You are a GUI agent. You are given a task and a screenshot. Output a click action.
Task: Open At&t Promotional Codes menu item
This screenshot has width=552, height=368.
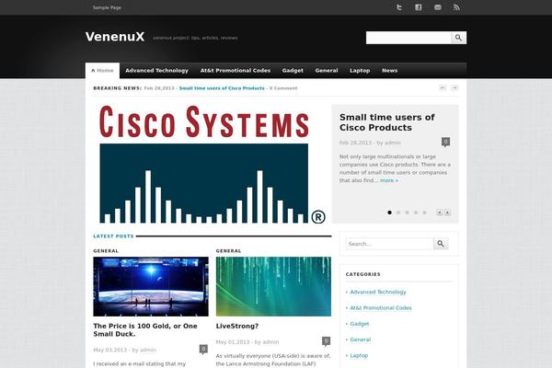tap(236, 71)
